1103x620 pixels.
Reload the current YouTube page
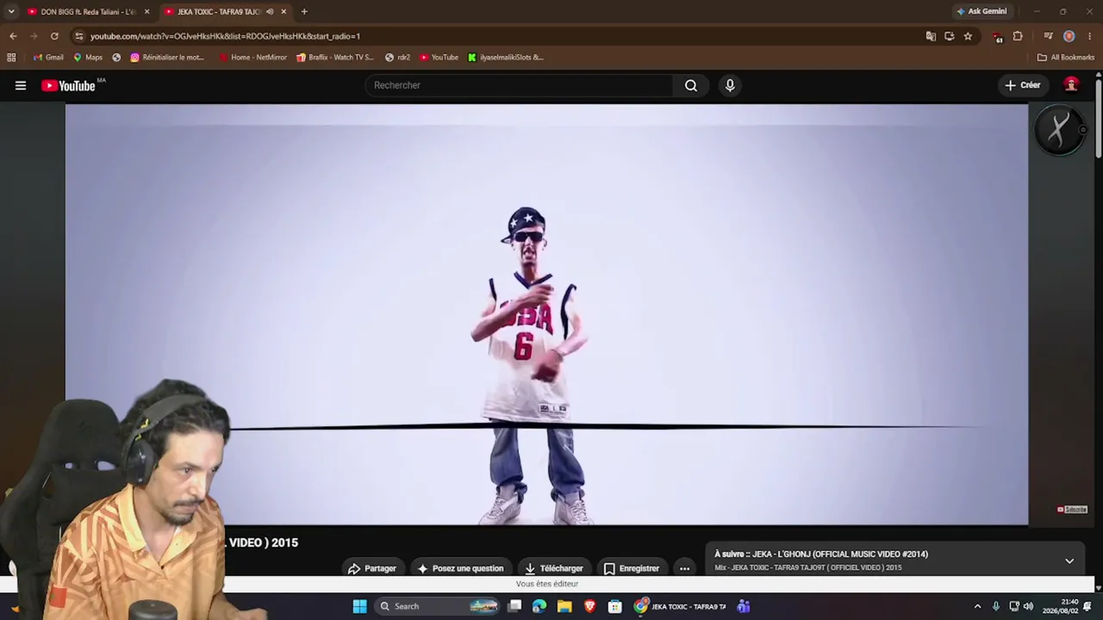click(54, 36)
